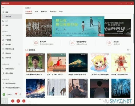The image size is (135, 106).
Task: Open the left 武汉加油 banner
Action: pyautogui.click(x=39, y=28)
